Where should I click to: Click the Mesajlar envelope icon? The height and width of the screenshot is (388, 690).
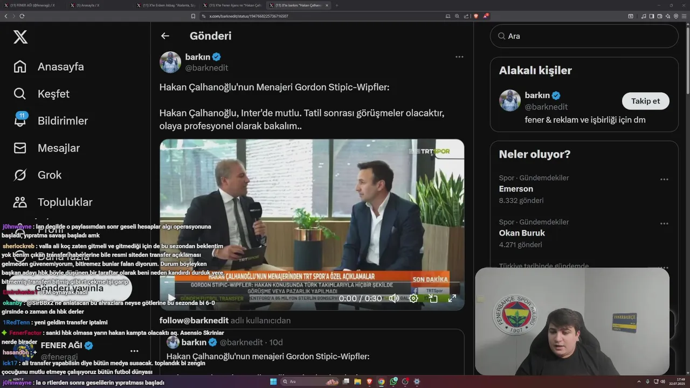(20, 148)
